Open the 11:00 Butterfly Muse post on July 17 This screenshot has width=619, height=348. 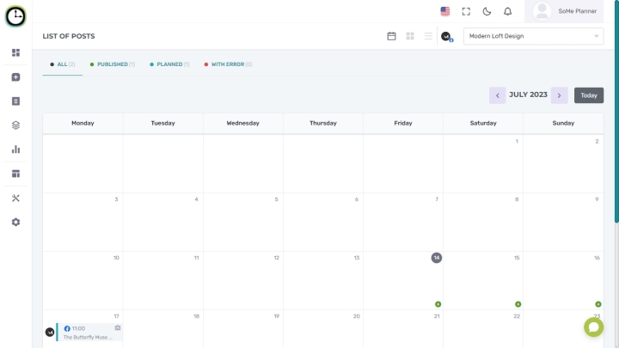[89, 333]
